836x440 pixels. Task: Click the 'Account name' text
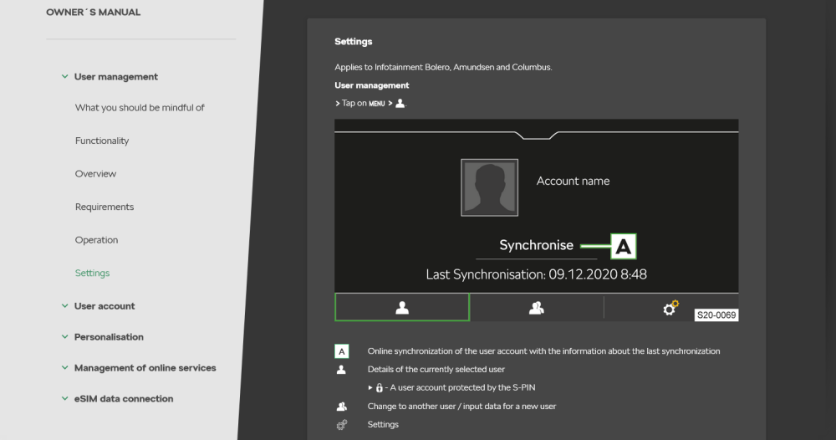573,181
